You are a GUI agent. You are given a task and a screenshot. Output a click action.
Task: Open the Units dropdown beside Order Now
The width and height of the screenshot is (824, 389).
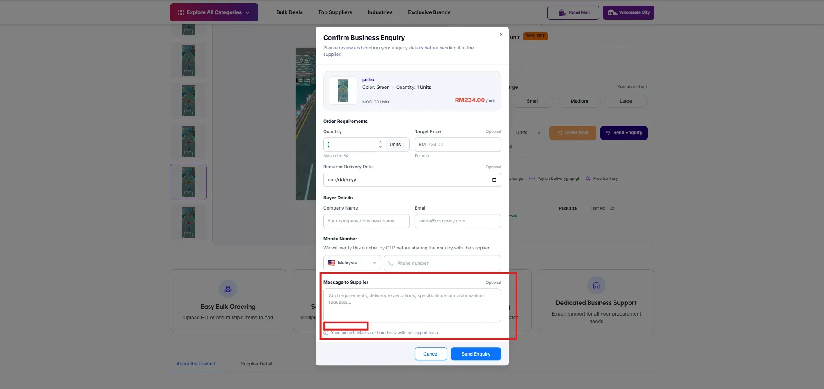point(528,133)
